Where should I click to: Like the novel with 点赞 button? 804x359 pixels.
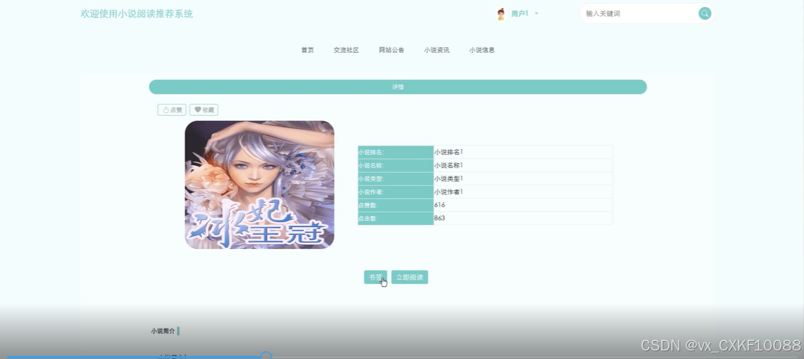(x=172, y=110)
